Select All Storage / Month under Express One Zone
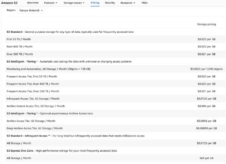Screen dimensions: 226x164 (19, 158)
